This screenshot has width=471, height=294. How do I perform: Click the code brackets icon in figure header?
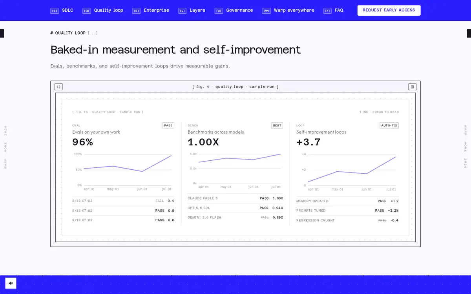pyautogui.click(x=58, y=87)
